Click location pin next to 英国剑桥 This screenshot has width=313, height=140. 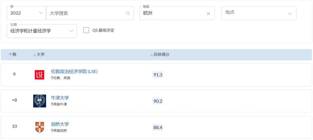tap(52, 131)
